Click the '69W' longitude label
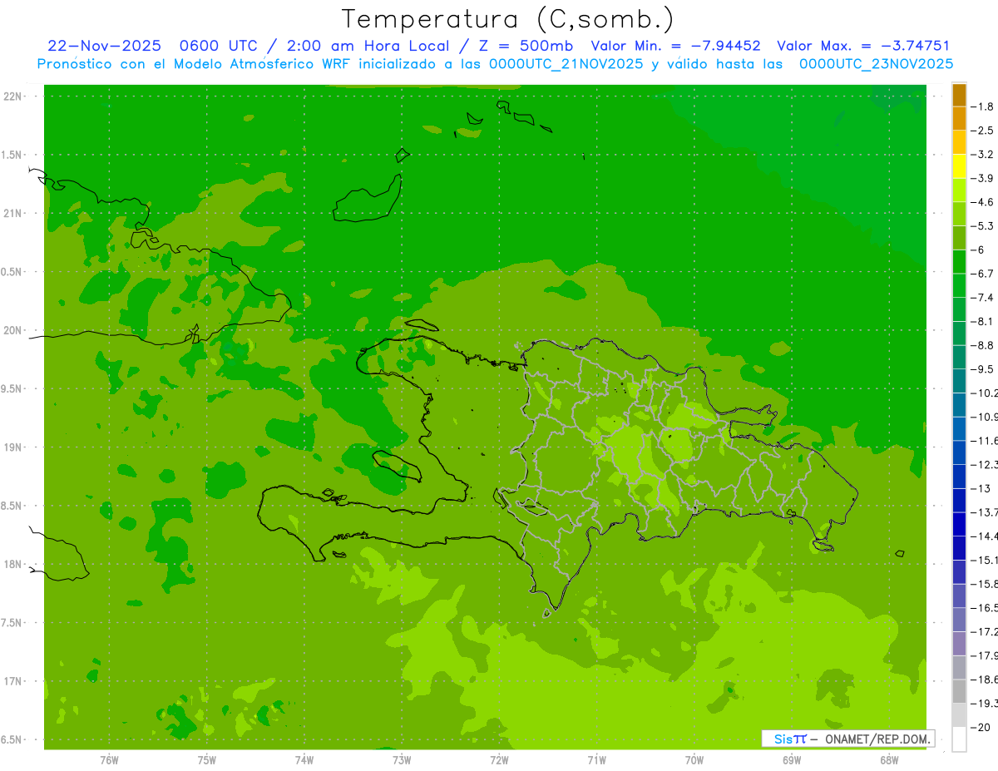998x771 pixels. (x=792, y=759)
